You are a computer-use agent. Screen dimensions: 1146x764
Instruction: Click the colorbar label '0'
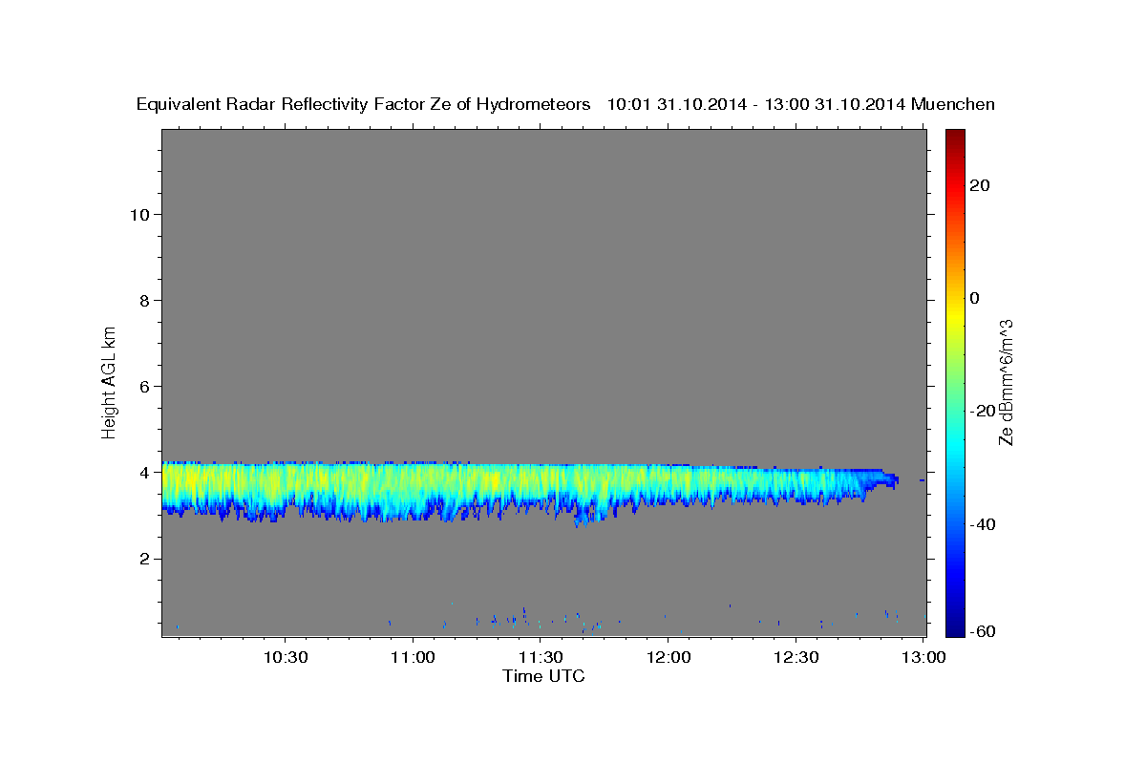[975, 298]
